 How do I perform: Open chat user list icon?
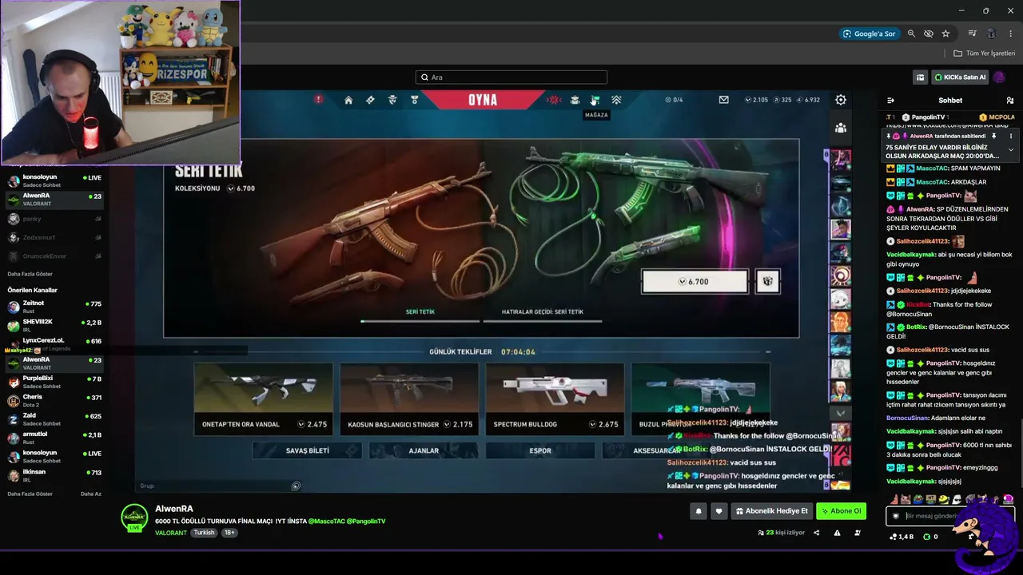1010,101
